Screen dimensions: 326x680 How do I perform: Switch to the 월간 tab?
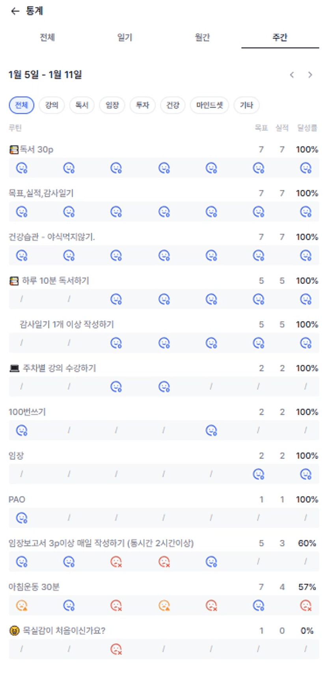tap(202, 37)
